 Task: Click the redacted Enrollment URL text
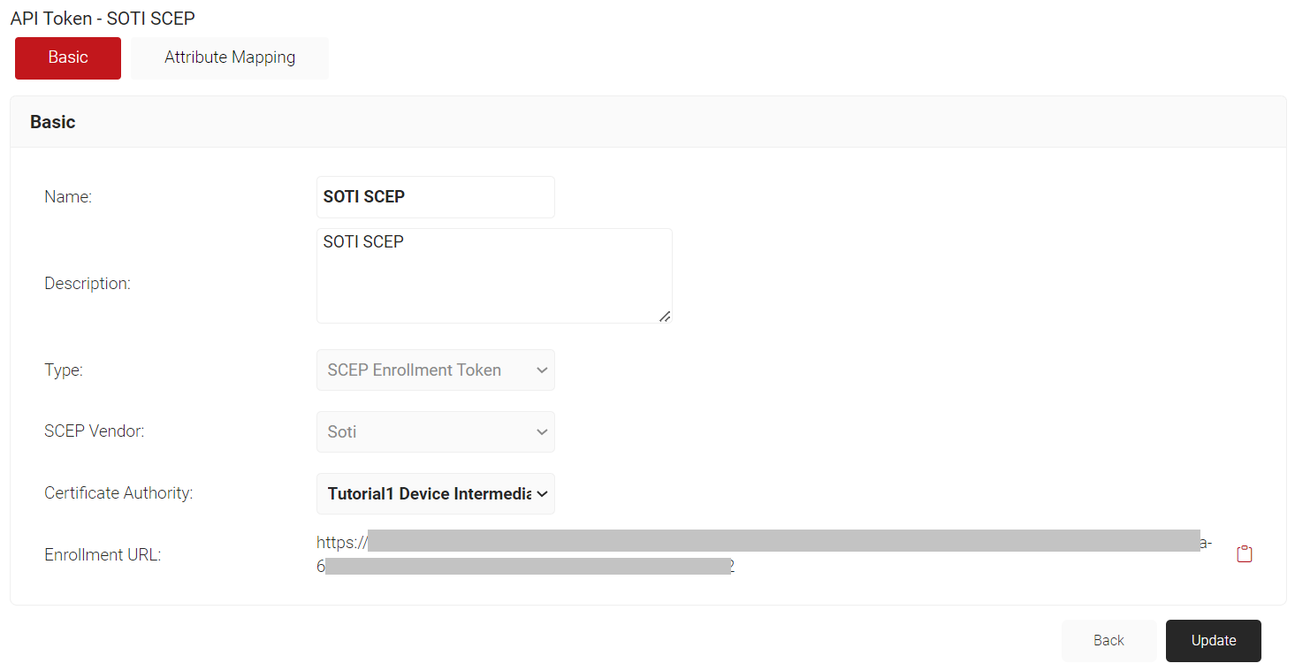tap(764, 554)
